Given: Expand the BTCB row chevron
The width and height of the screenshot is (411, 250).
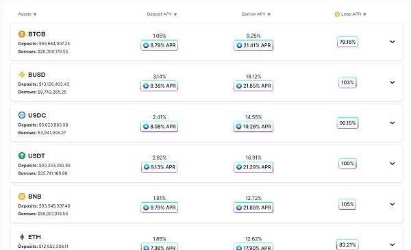Looking at the screenshot, I should click(x=392, y=42).
